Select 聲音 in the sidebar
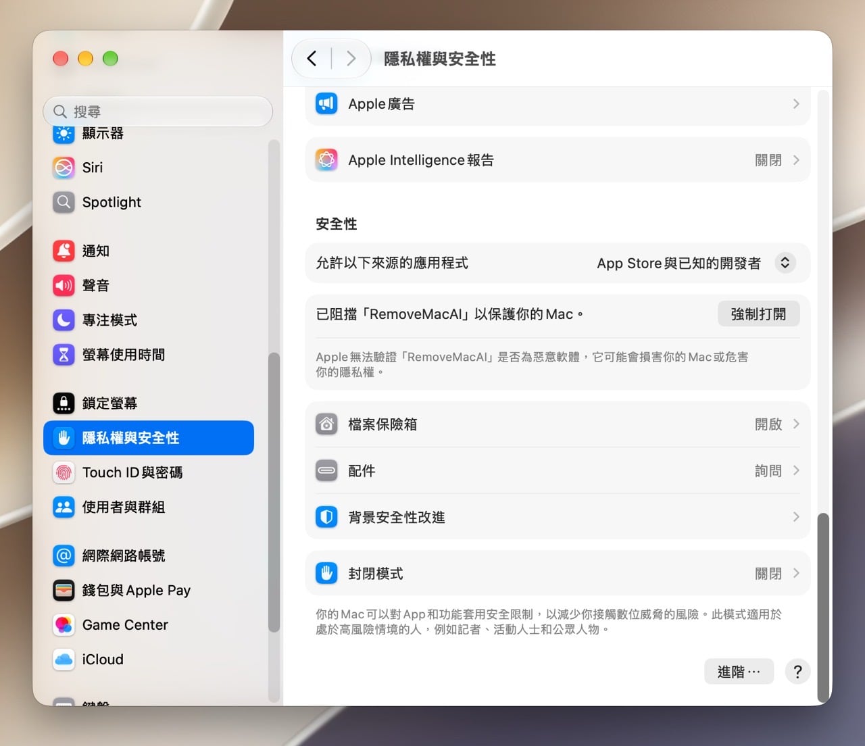Screen dimensions: 865x746 click(149, 285)
